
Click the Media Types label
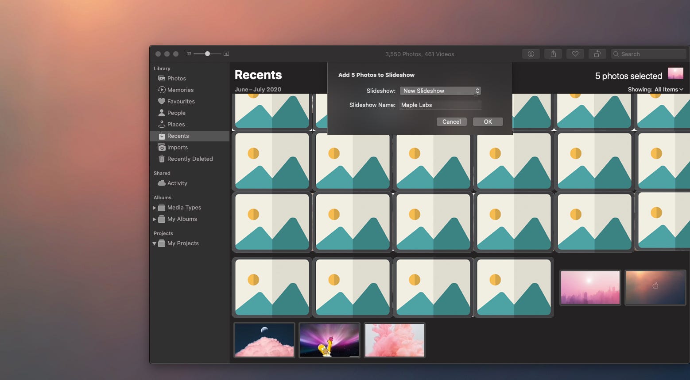tap(184, 207)
